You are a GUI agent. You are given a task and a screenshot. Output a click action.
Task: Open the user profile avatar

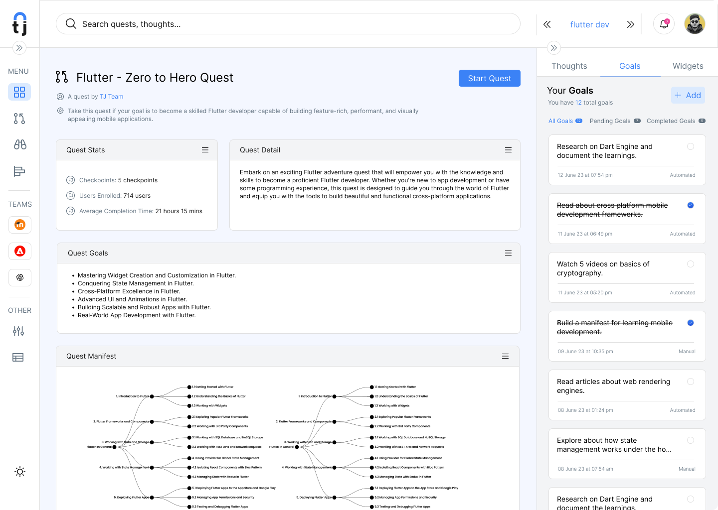pyautogui.click(x=695, y=24)
